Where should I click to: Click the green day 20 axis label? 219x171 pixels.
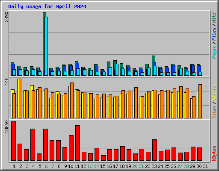coord(135,166)
